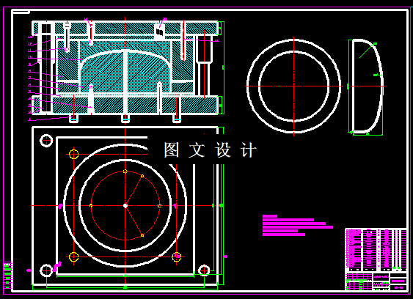Select the inner circle of the part front view
This screenshot has width=413, height=299.
(x=293, y=86)
